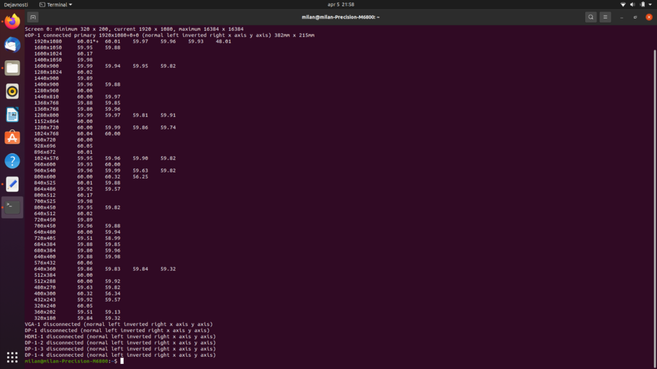Open Ubuntu Software store
Screen dimensions: 657x369
[x=12, y=138]
